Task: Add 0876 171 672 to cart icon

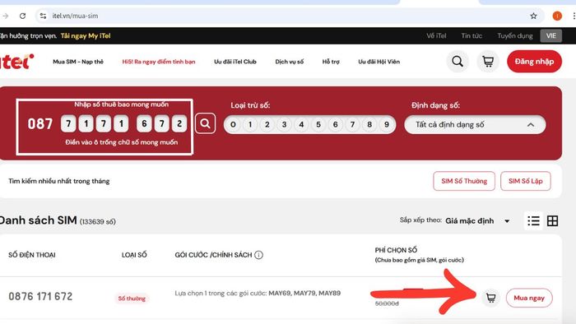Action: coord(490,298)
